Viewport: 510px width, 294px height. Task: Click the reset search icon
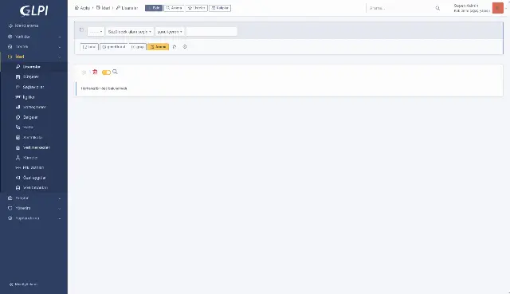coord(175,47)
